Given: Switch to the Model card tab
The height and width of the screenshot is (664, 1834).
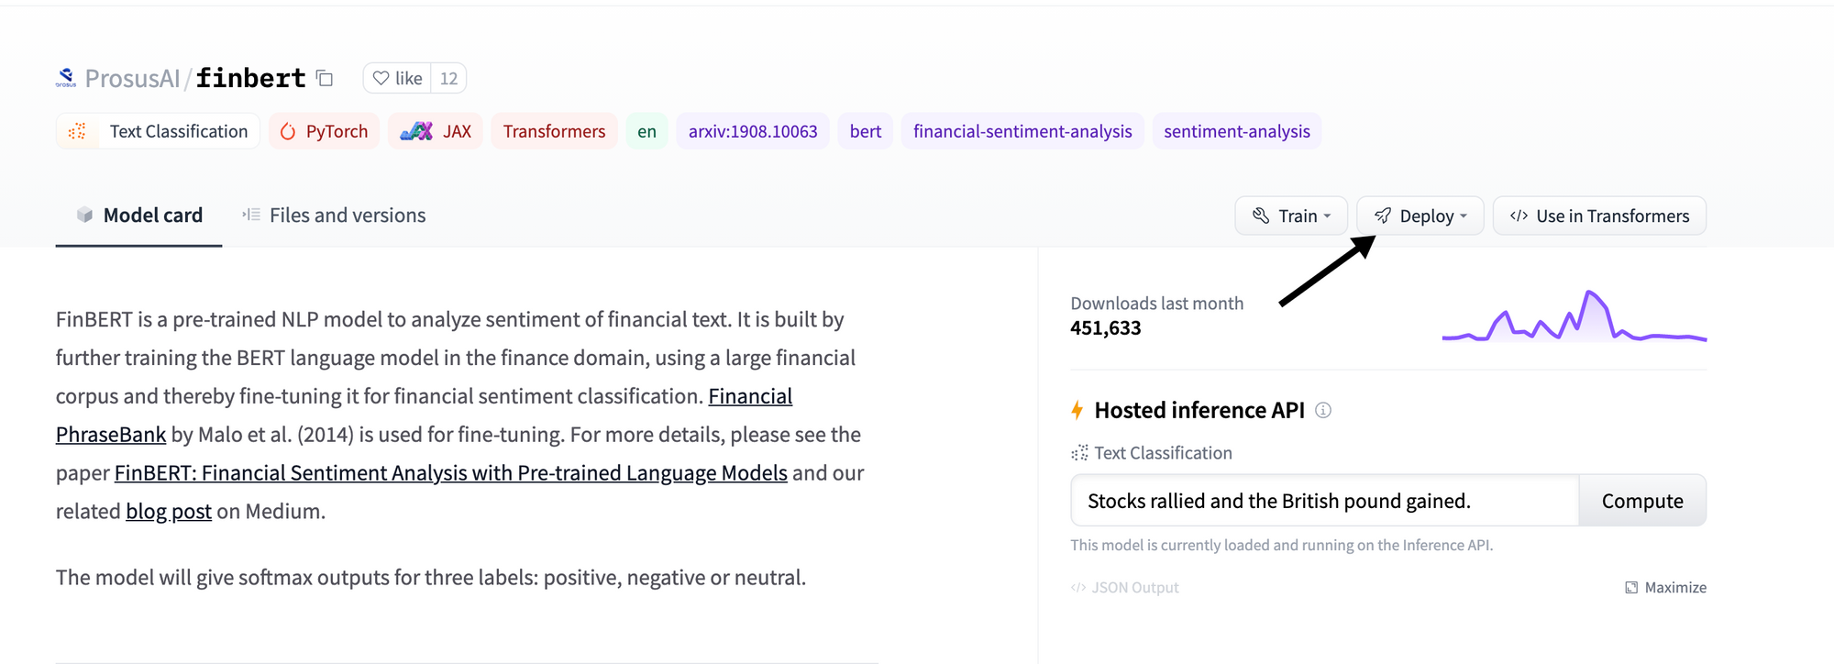Looking at the screenshot, I should [x=139, y=216].
